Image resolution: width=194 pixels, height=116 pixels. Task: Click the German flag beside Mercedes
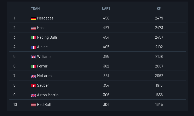[x=34, y=18]
